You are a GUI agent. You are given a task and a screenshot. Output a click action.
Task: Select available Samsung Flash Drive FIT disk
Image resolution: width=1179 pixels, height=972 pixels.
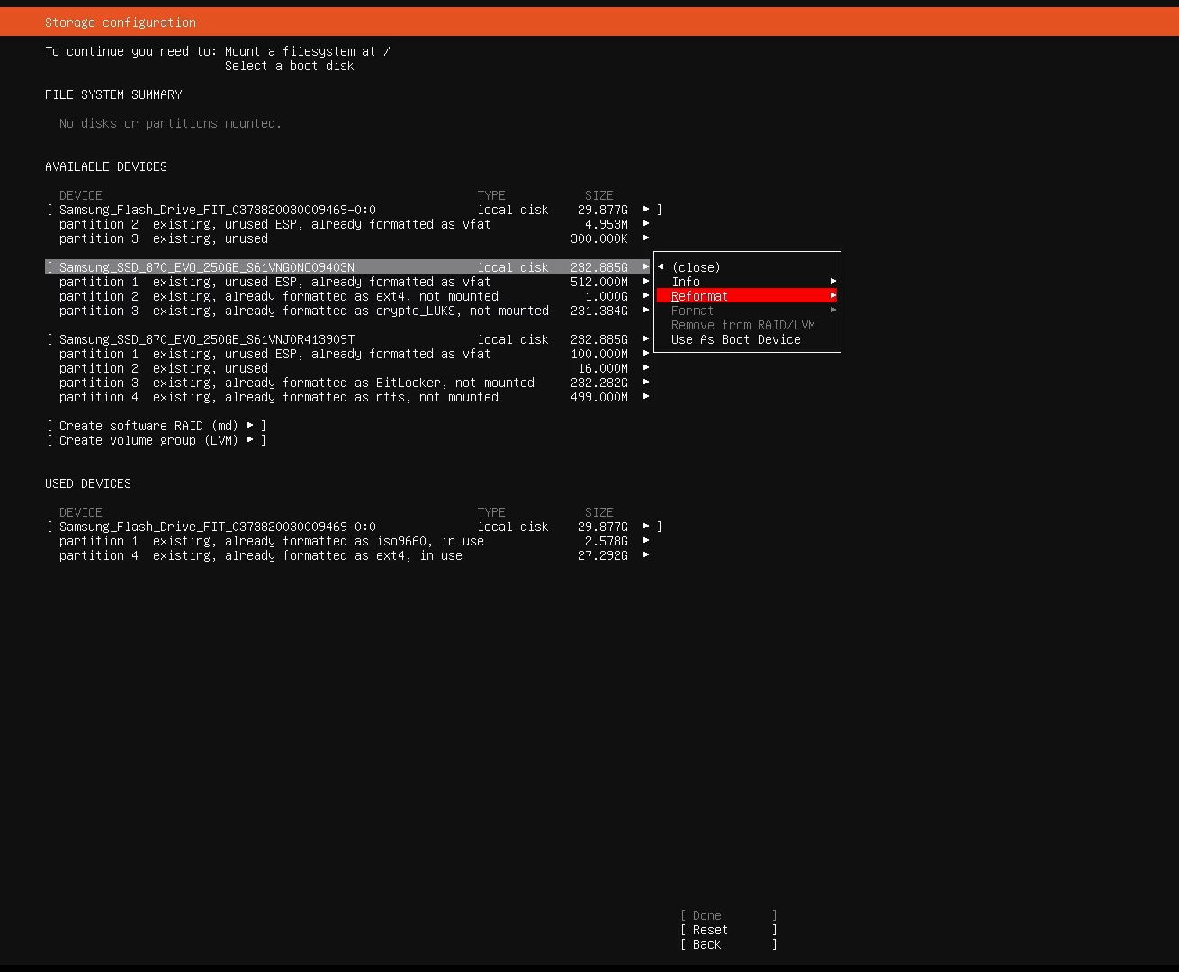pyautogui.click(x=355, y=210)
